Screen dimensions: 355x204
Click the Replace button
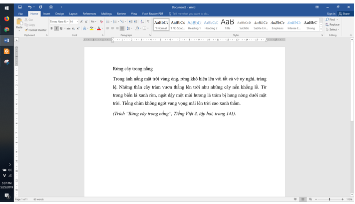coord(333,24)
